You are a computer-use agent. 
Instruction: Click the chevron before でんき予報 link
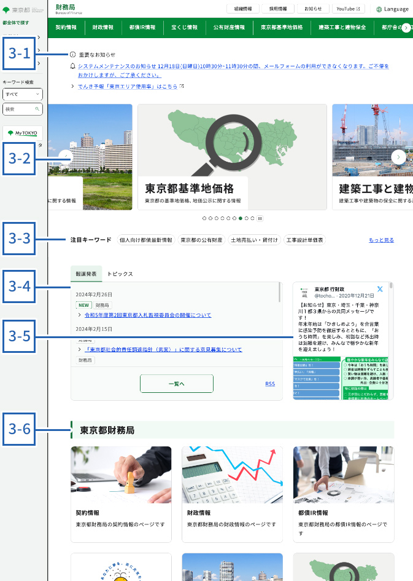pyautogui.click(x=73, y=86)
